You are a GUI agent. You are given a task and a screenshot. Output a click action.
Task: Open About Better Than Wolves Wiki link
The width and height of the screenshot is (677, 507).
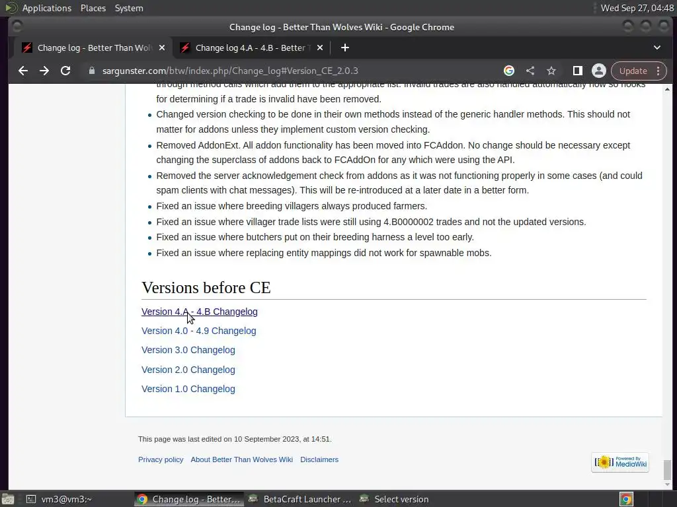point(242,459)
